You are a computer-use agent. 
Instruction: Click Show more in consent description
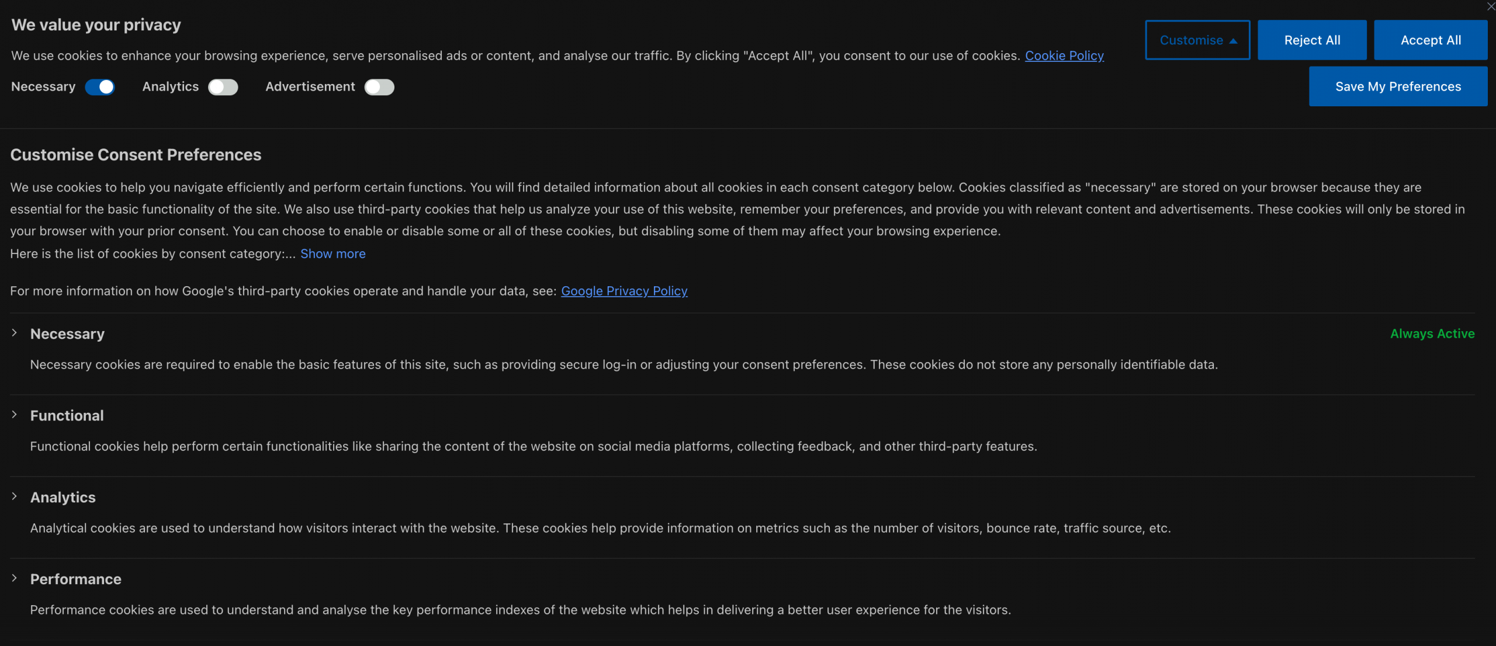click(x=333, y=253)
